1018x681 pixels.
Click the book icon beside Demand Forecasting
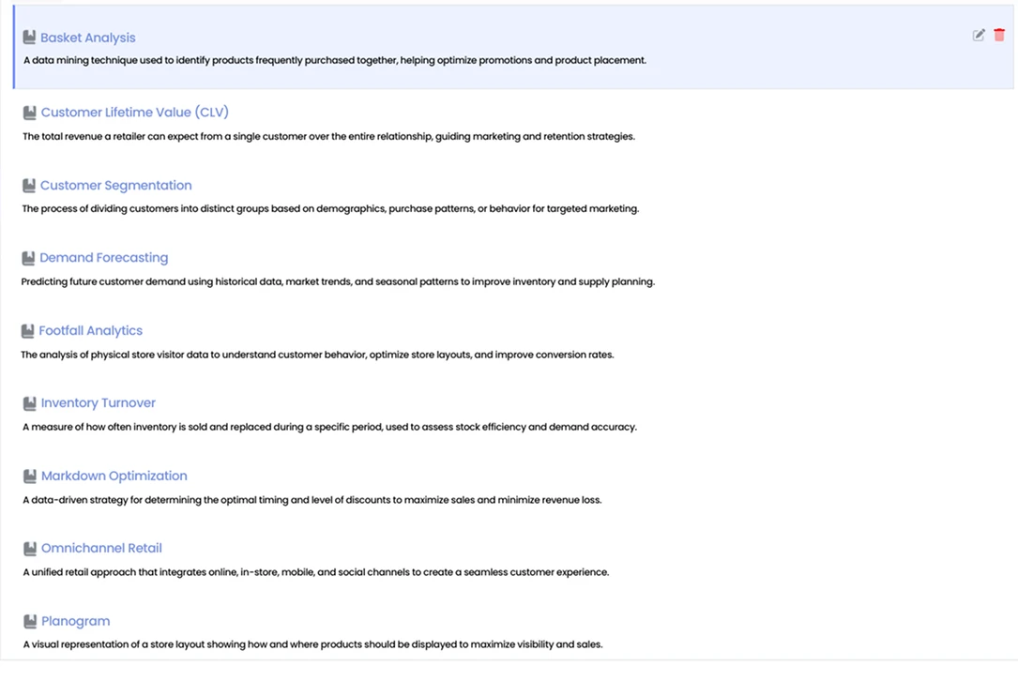click(28, 258)
